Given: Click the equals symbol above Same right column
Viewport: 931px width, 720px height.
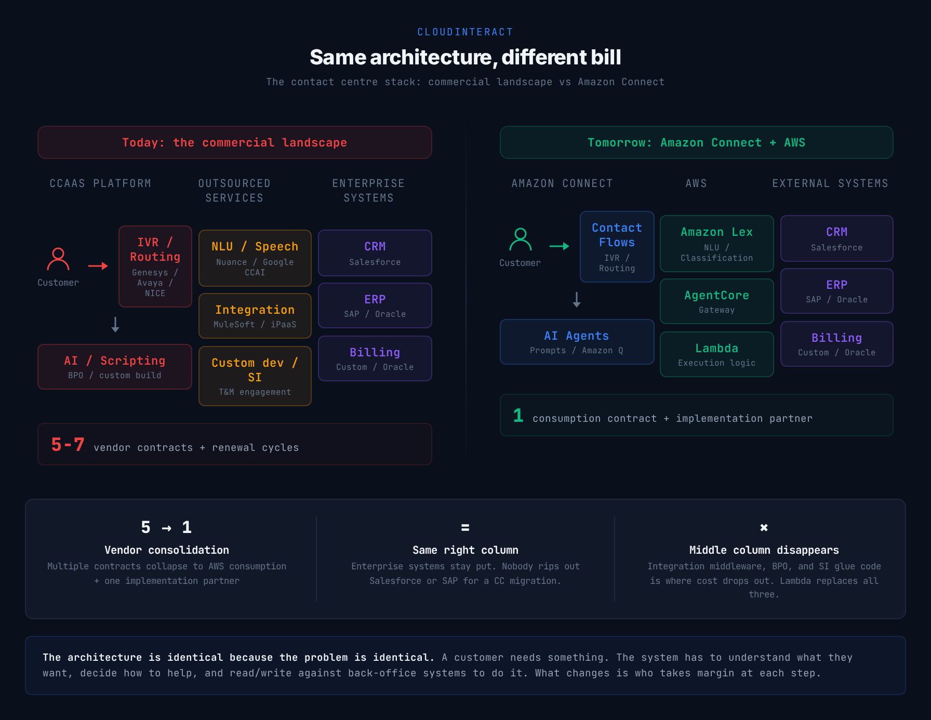Looking at the screenshot, I should pyautogui.click(x=465, y=527).
